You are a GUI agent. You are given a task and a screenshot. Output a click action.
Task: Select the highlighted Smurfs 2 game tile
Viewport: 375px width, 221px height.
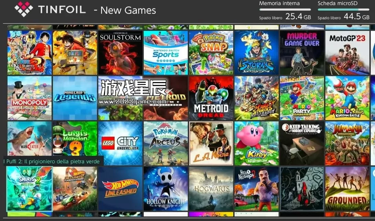29,189
